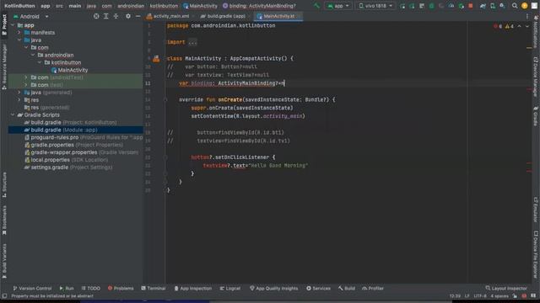Screen dimensions: 540x303
Task: Collapse the androindian package node
Action: pos(33,55)
